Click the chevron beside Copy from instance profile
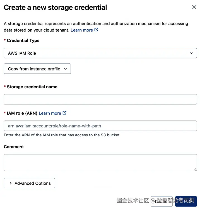200x209 pixels. (65, 69)
